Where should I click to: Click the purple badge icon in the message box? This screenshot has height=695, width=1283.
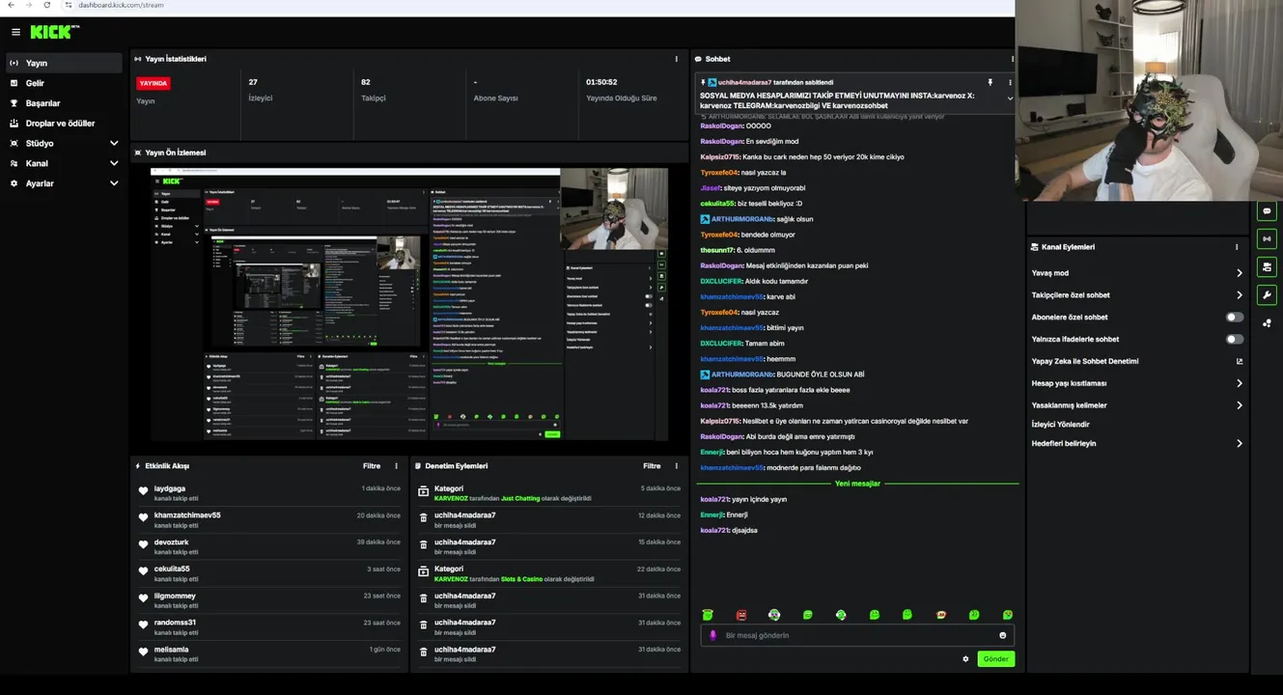click(713, 635)
